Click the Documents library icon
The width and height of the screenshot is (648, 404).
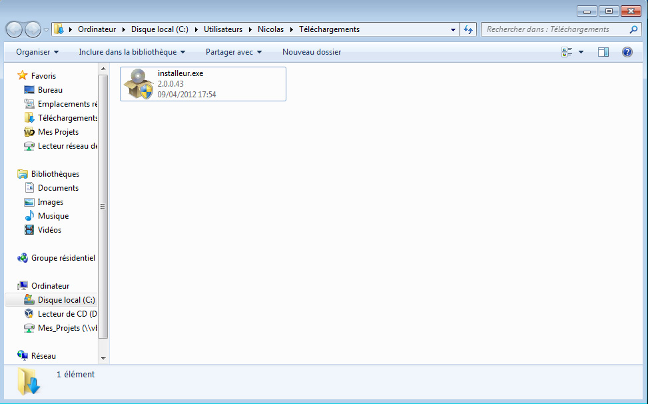click(x=29, y=188)
